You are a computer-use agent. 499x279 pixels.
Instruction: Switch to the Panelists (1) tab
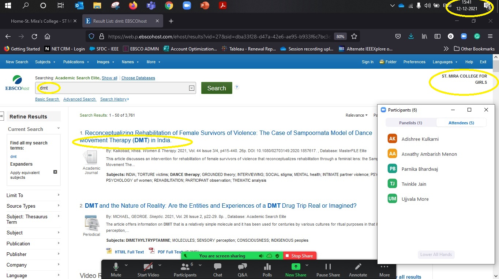pyautogui.click(x=410, y=123)
